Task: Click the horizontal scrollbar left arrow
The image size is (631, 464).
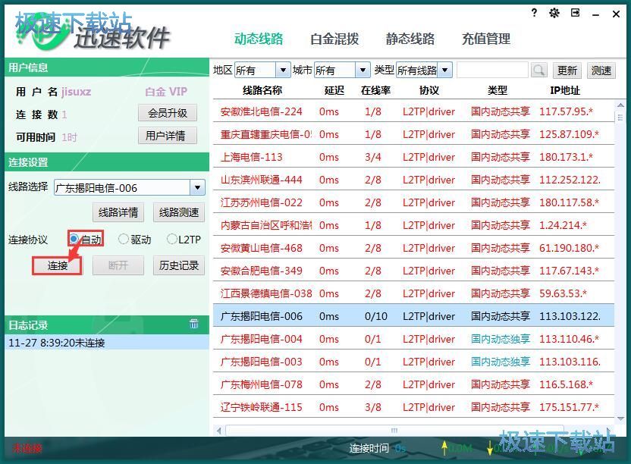Action: click(x=218, y=431)
